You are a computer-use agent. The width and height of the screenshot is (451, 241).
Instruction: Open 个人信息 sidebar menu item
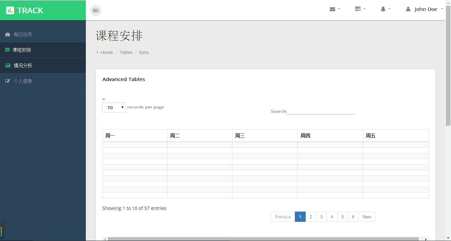[x=43, y=81]
